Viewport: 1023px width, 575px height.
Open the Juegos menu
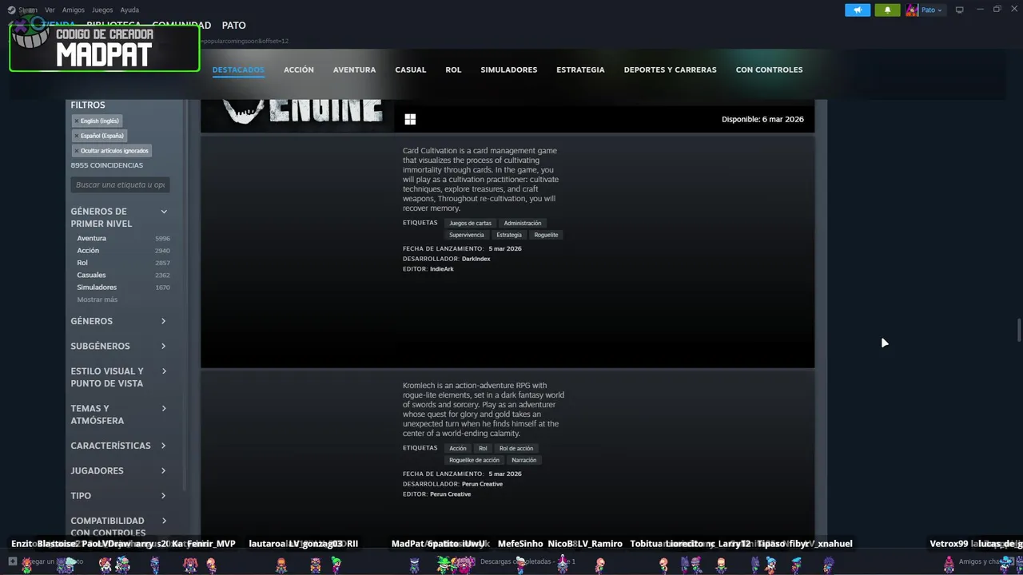click(102, 10)
